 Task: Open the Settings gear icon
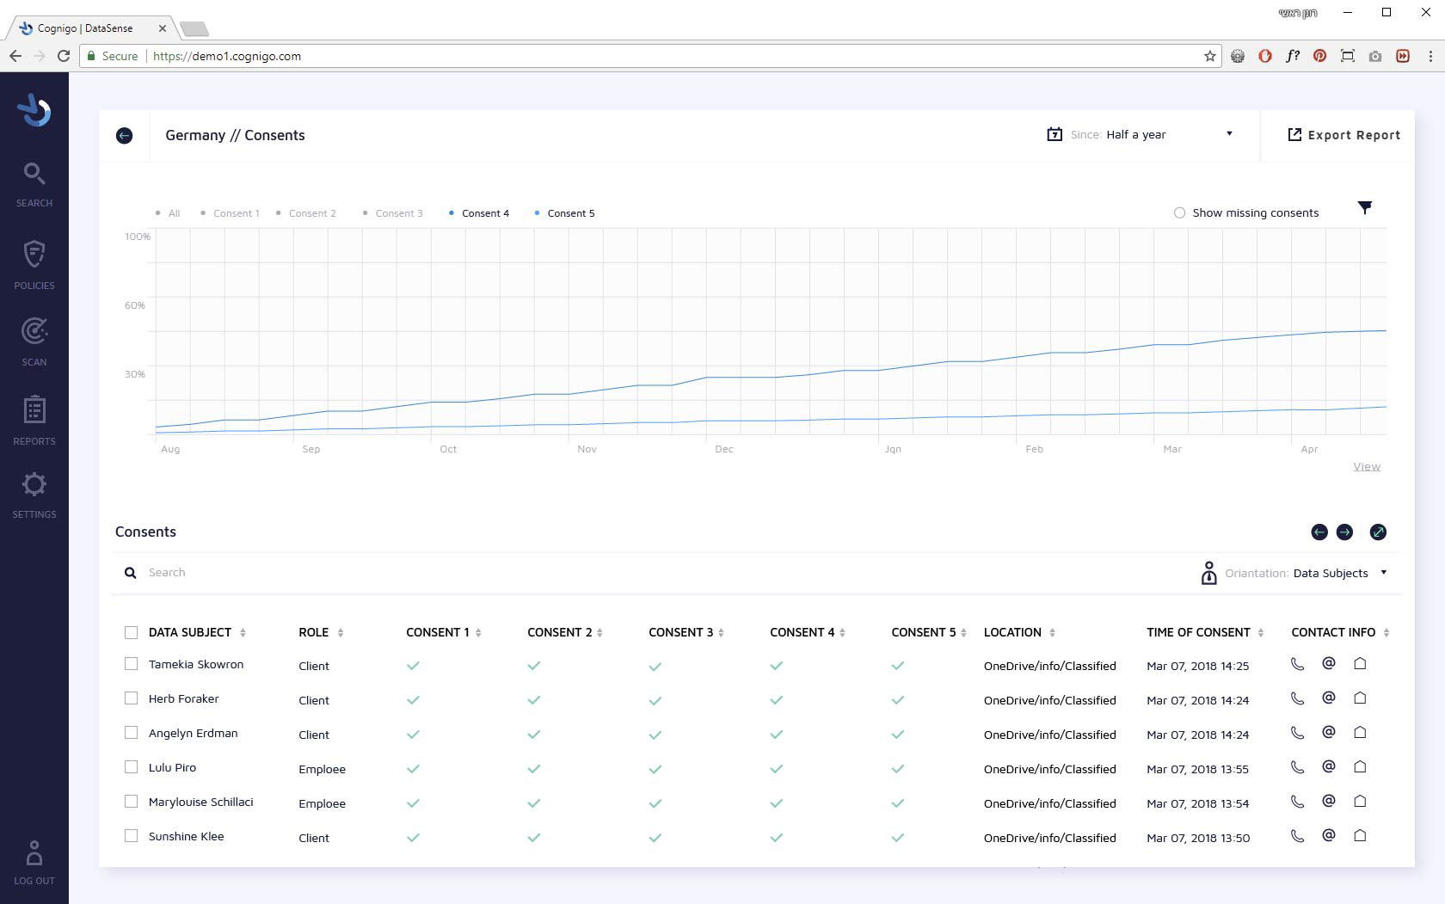click(x=34, y=484)
